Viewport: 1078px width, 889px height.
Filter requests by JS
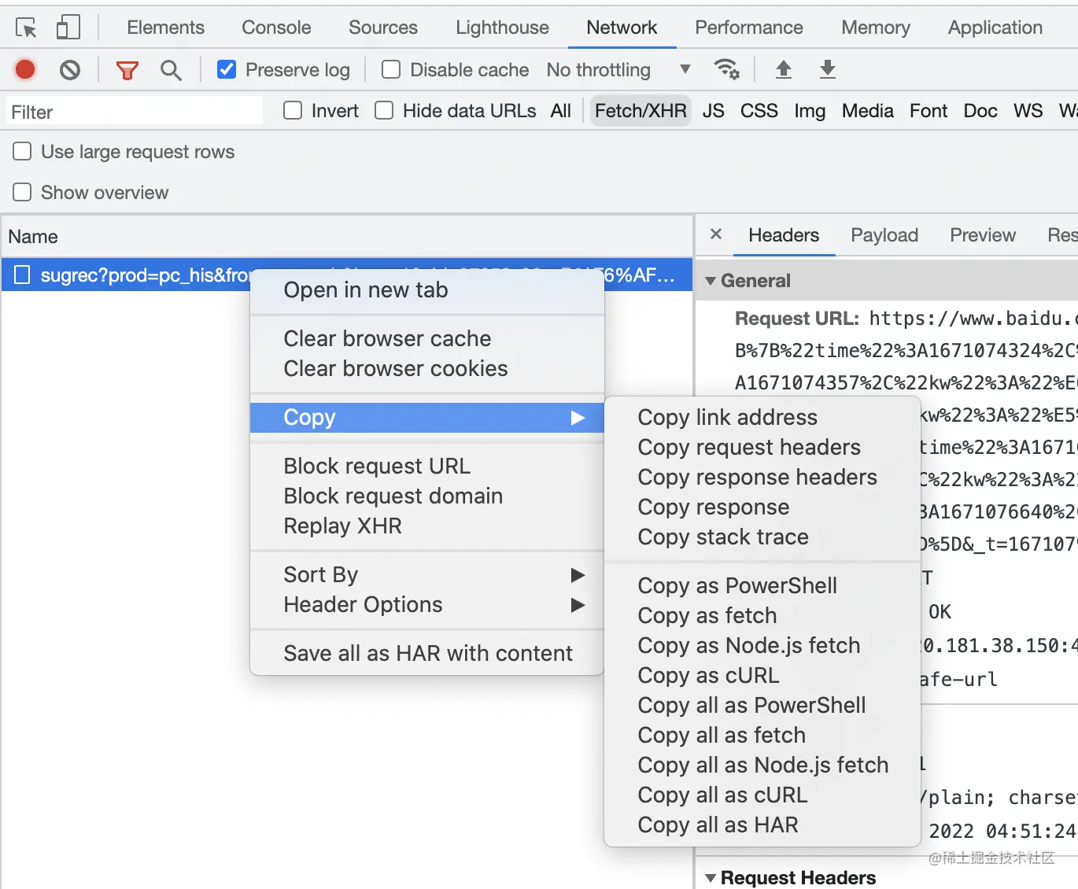click(714, 111)
